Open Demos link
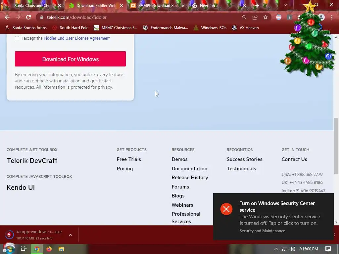This screenshot has width=339, height=254. (180, 159)
